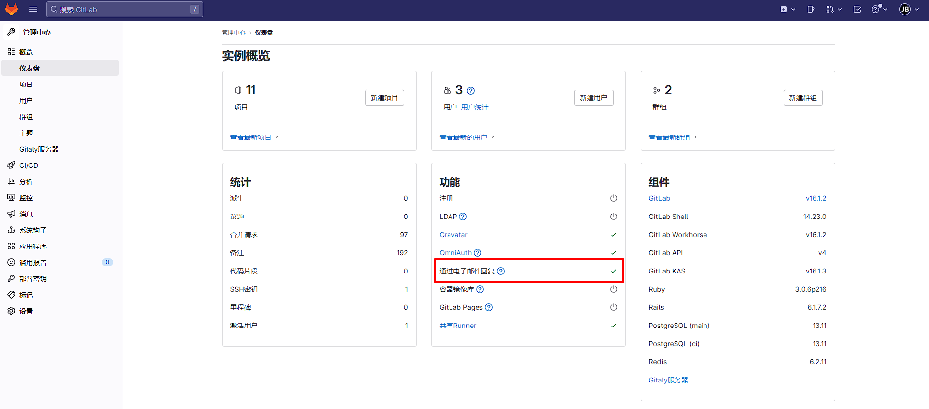Click the 分析 chart icon
The image size is (929, 409).
[11, 182]
